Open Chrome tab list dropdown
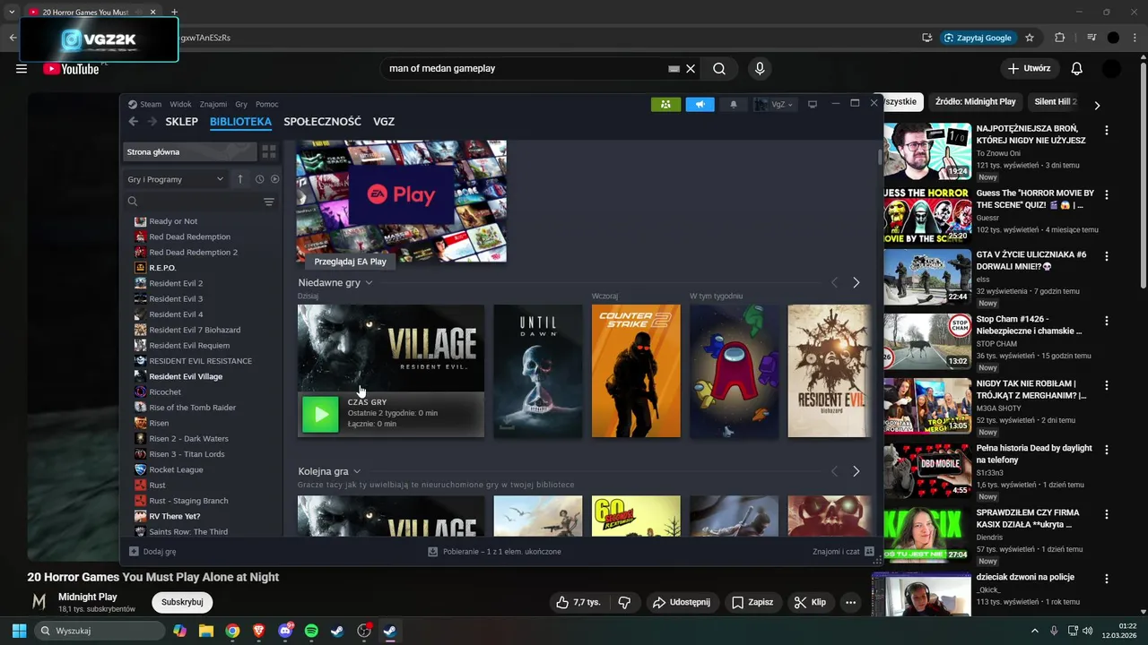The height and width of the screenshot is (645, 1148). click(12, 13)
